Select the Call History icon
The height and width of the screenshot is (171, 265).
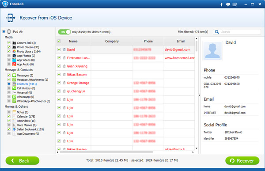click(x=15, y=88)
